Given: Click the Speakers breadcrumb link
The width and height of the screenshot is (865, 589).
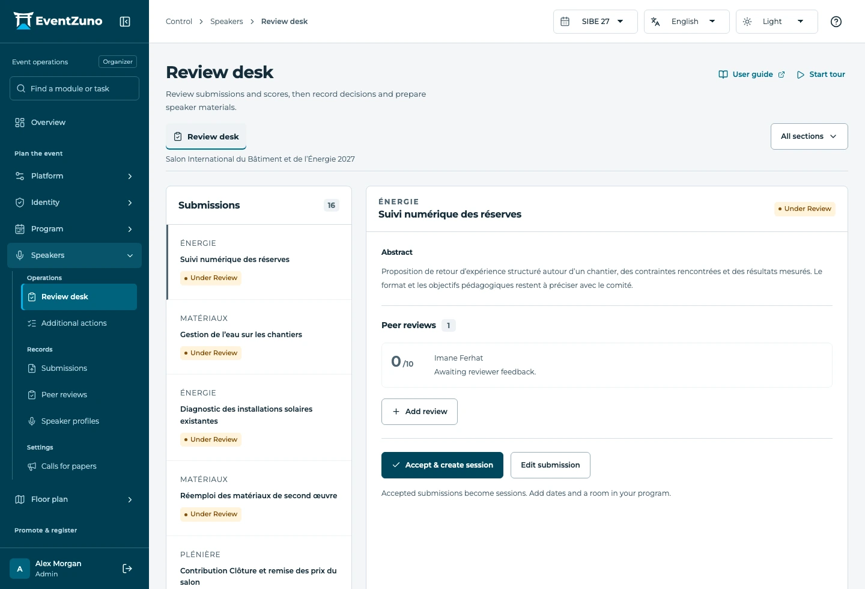Looking at the screenshot, I should click(x=226, y=22).
